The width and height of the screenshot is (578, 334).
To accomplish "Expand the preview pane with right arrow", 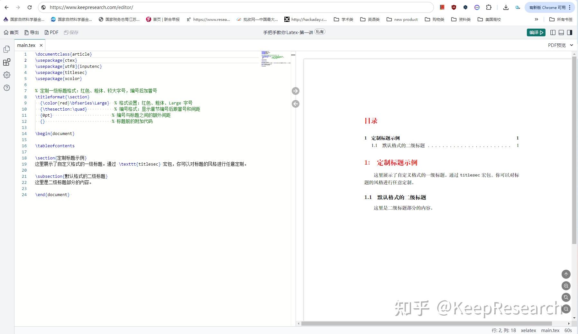I will click(296, 91).
